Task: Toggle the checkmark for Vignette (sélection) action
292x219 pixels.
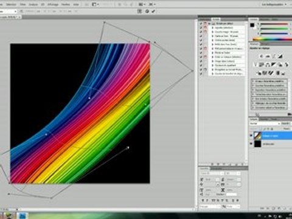Action: tap(201, 27)
